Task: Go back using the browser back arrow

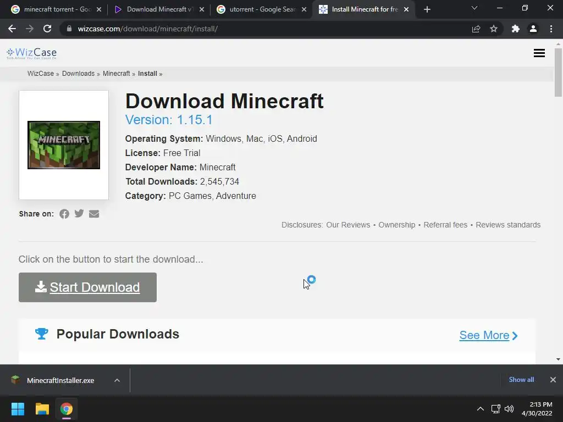Action: click(12, 29)
